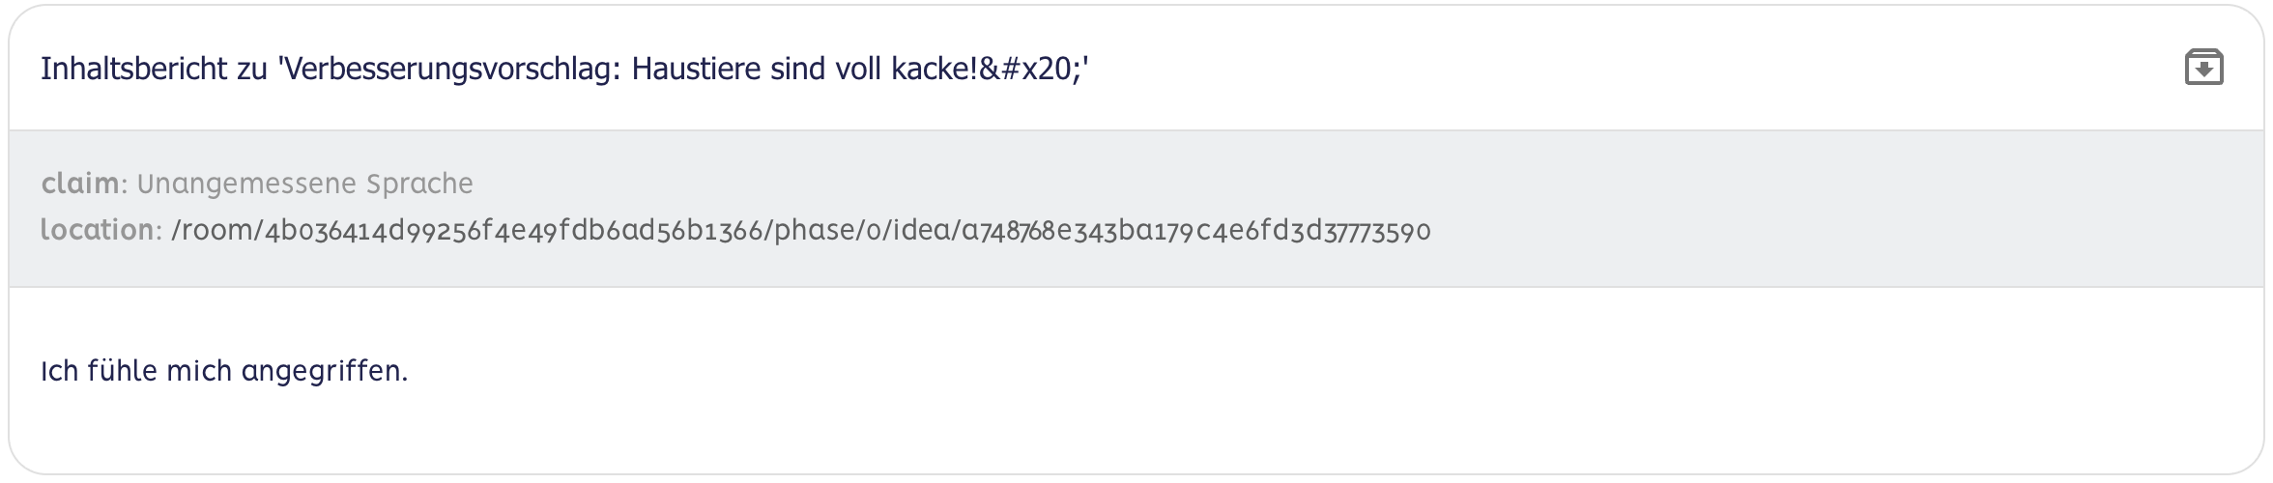Click the 'Unangemessene Sprache' claim value
Screen dimensions: 2273x483
304,184
